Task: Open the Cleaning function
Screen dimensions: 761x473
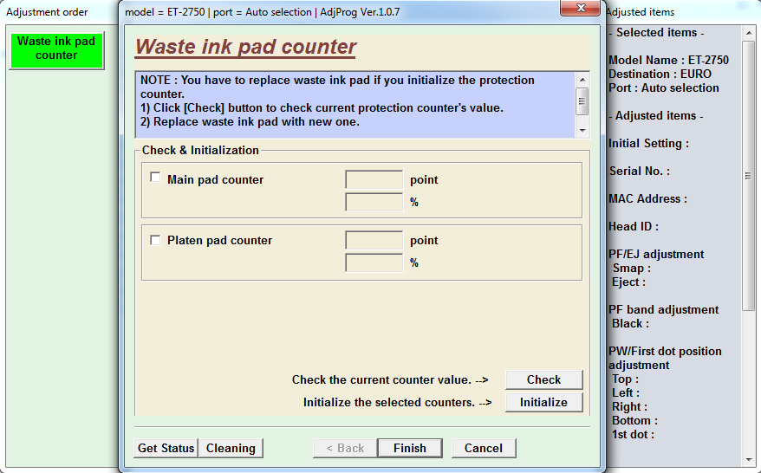Action: [x=231, y=448]
